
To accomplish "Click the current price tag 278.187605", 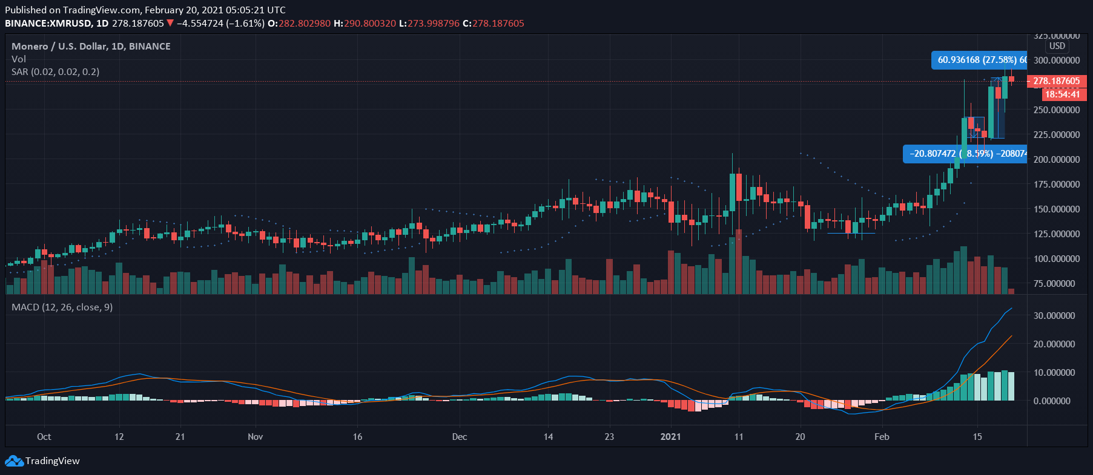I will click(x=1057, y=81).
